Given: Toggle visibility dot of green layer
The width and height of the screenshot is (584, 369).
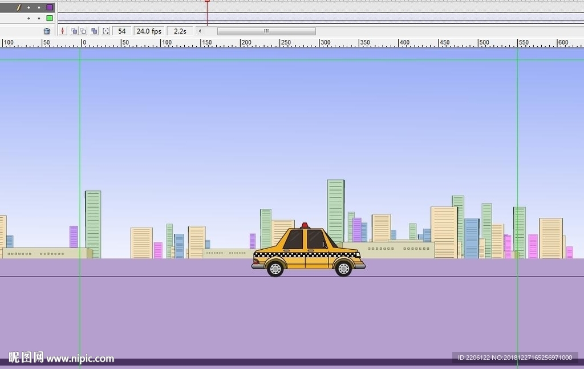Looking at the screenshot, I should tap(29, 18).
